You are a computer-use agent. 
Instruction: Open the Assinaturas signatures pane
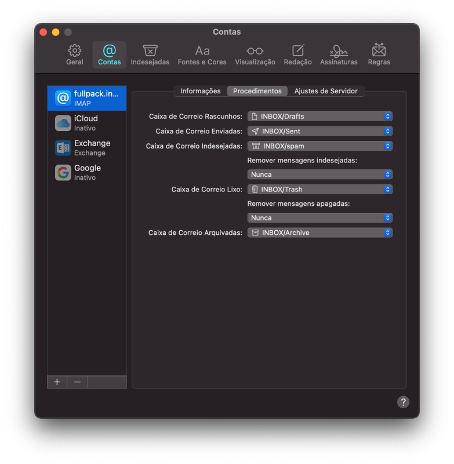(339, 55)
